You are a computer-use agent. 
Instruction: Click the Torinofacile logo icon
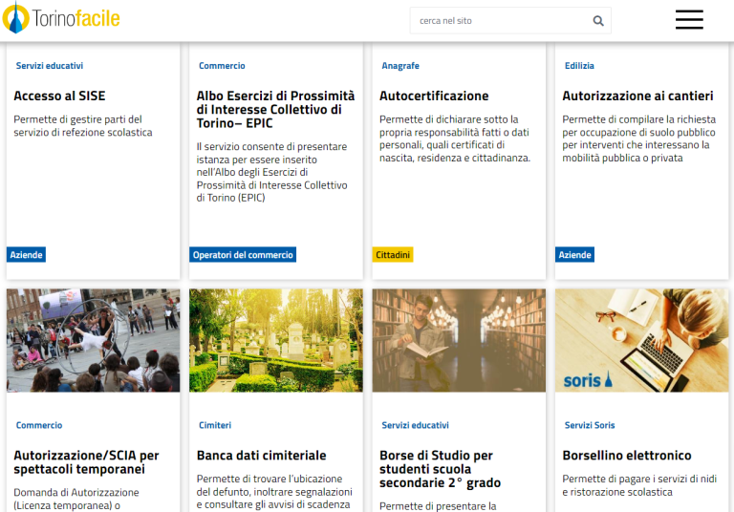click(16, 18)
